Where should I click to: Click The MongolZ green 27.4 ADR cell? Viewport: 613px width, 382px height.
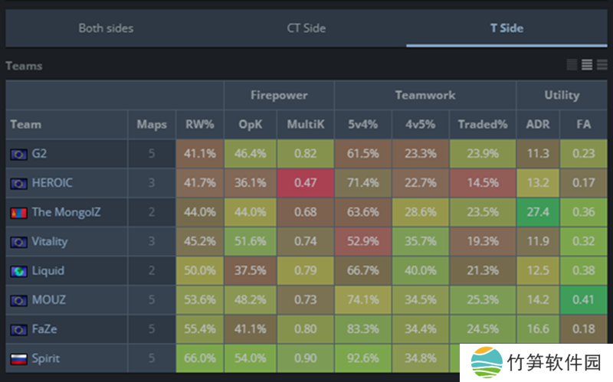pos(536,212)
